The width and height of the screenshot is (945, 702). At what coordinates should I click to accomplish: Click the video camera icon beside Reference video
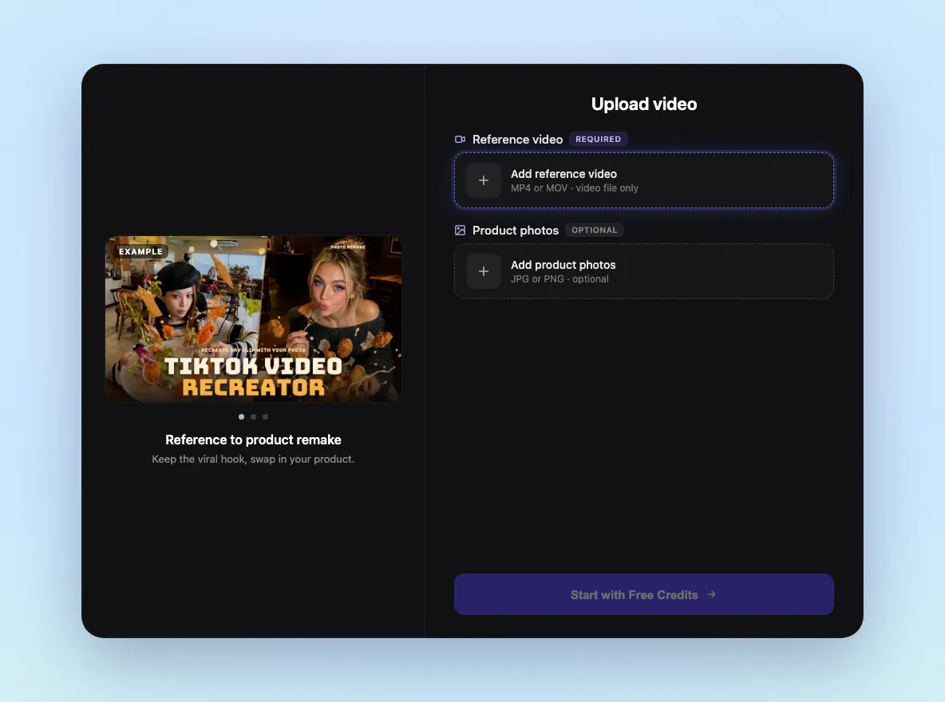point(460,139)
